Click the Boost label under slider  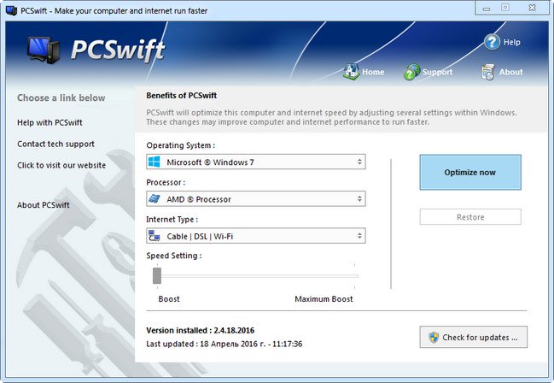pos(169,299)
